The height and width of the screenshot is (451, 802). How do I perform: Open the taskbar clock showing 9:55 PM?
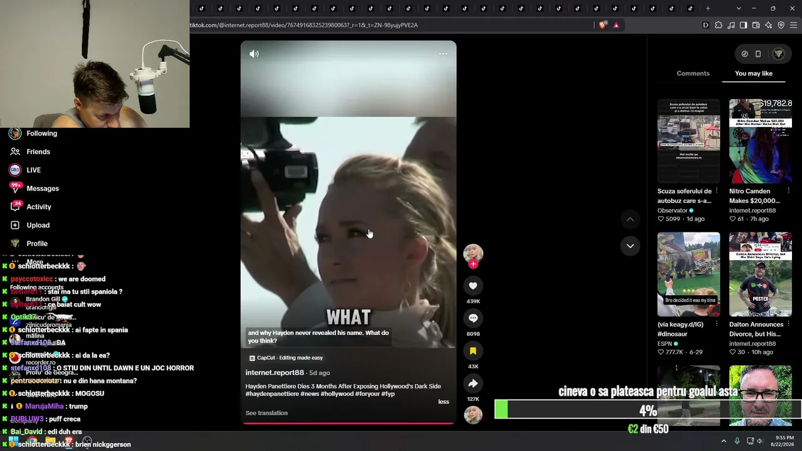[783, 441]
